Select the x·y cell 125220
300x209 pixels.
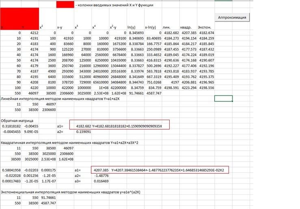tap(65, 50)
